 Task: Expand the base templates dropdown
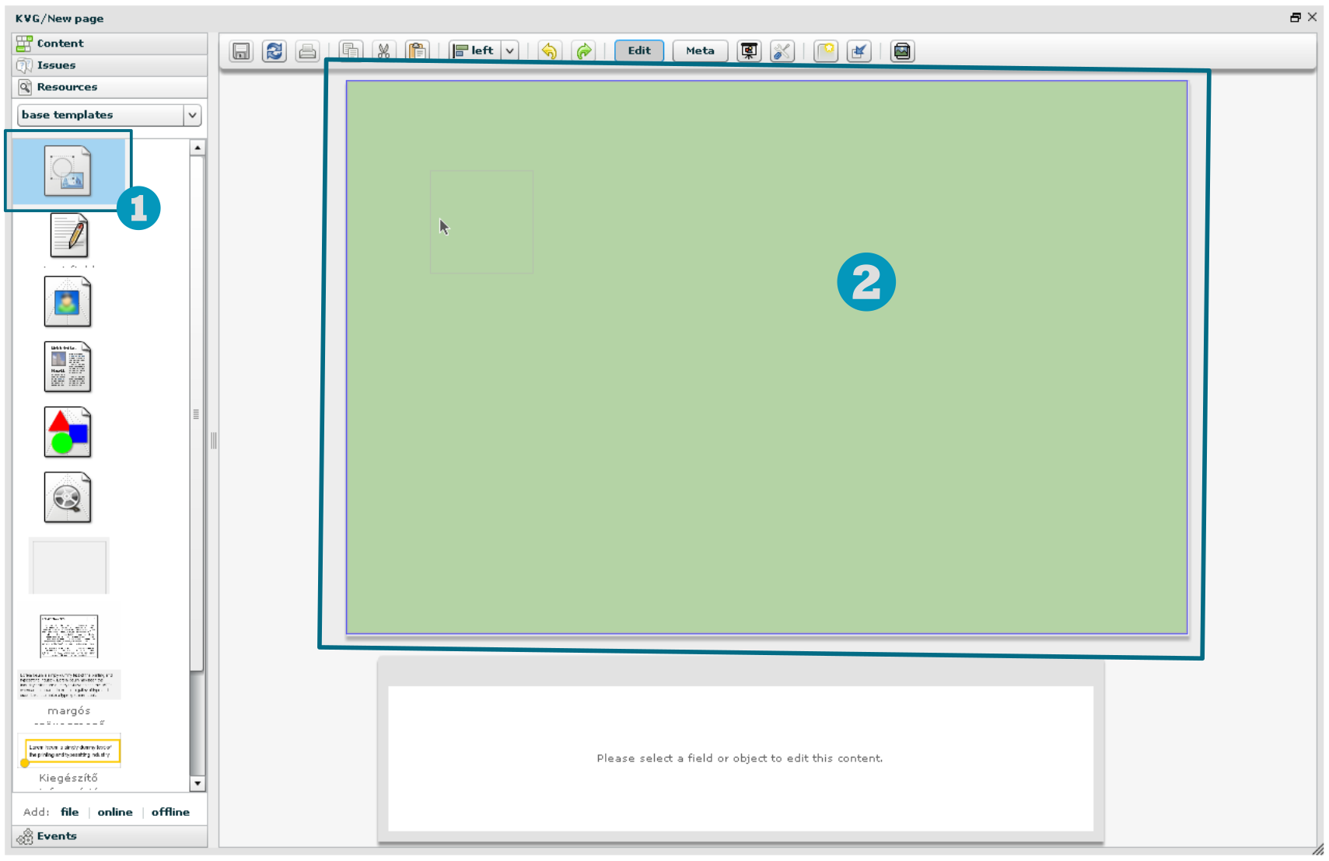pos(191,115)
